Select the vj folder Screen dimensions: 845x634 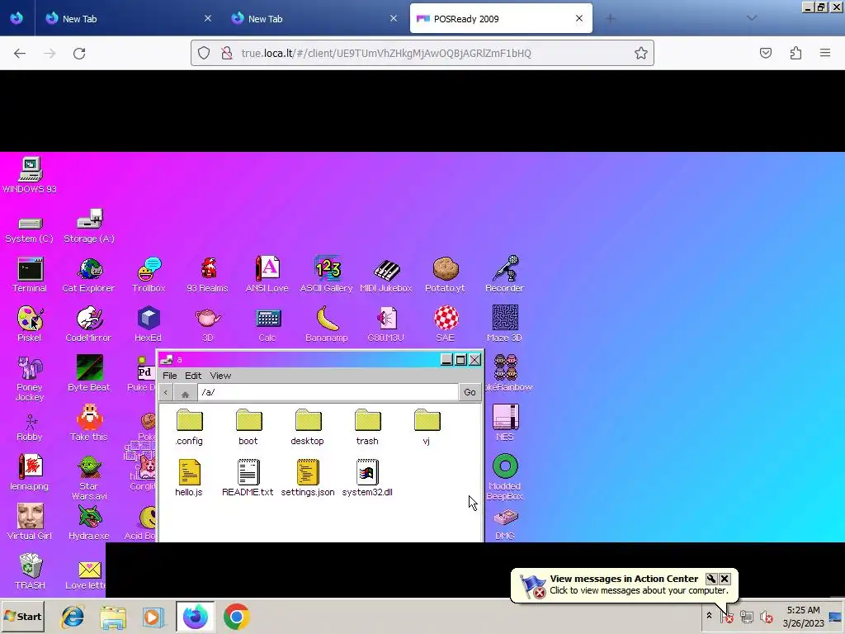click(427, 427)
